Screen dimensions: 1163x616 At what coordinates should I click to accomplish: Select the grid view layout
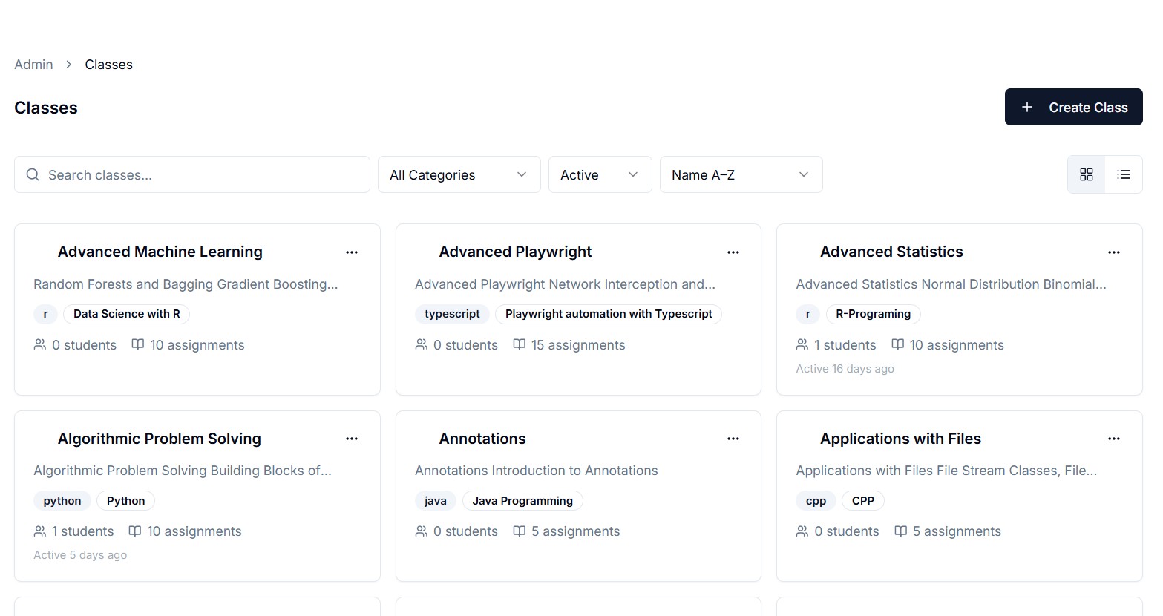pyautogui.click(x=1086, y=174)
